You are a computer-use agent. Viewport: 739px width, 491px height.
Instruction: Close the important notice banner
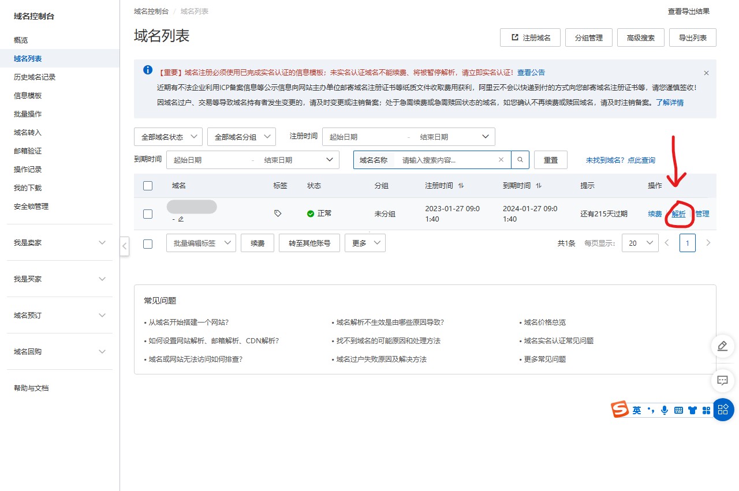point(706,73)
